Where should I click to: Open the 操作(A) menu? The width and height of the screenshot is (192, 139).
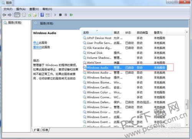21,9
